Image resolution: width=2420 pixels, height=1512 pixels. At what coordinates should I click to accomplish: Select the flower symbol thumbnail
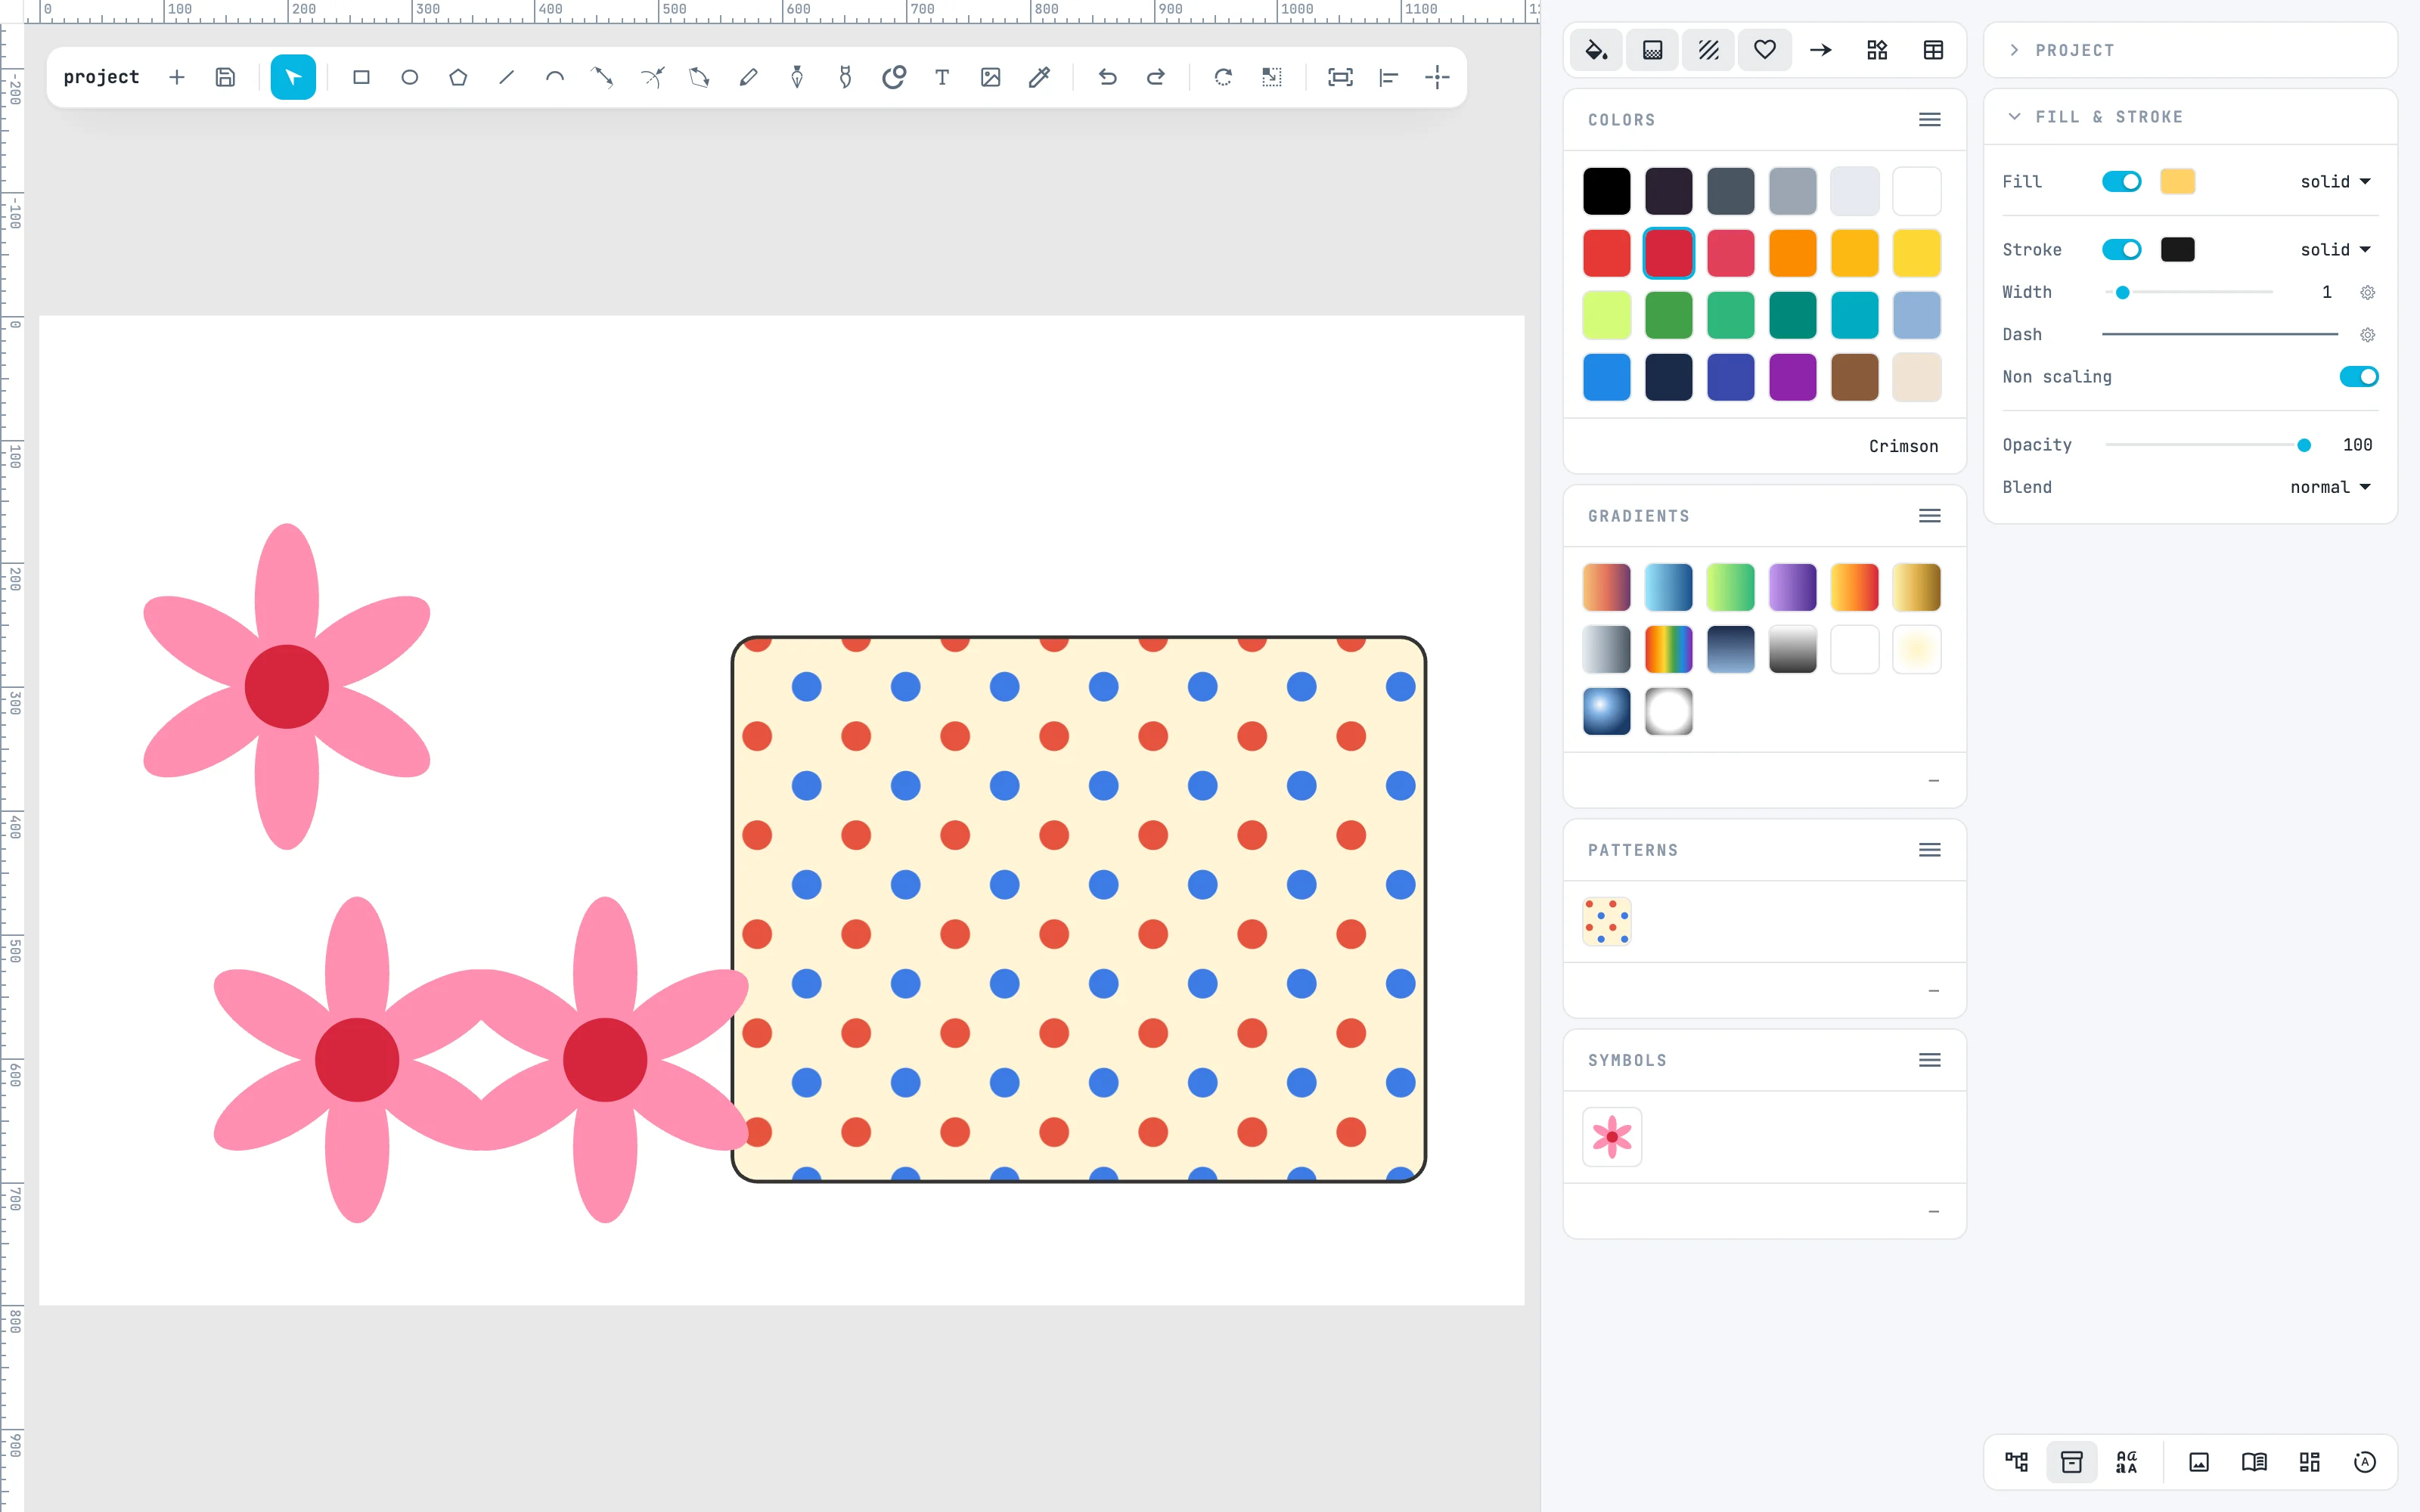click(x=1612, y=1137)
